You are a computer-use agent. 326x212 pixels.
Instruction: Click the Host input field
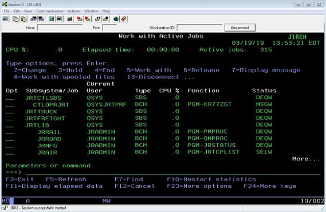(x=60, y=28)
